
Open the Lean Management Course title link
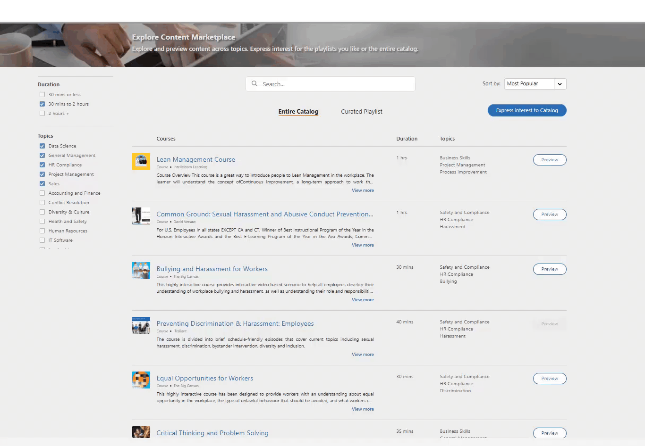click(x=196, y=160)
